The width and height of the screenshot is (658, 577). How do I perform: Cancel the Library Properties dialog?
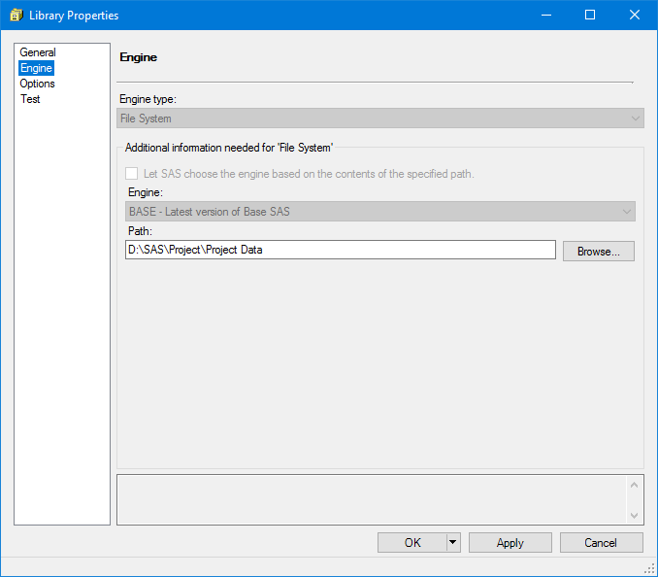point(601,543)
